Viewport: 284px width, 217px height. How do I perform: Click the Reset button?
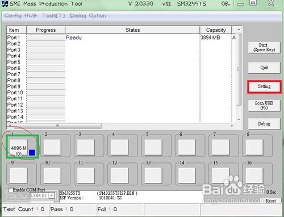pos(271,201)
